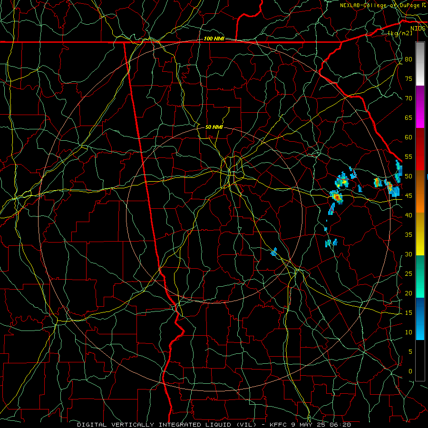Click the scale value 70
428x428 pixels.
pyautogui.click(x=409, y=98)
